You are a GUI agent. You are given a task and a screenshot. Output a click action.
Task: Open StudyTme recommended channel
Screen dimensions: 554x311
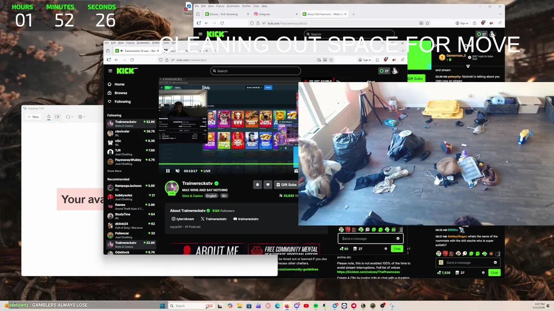131,216
